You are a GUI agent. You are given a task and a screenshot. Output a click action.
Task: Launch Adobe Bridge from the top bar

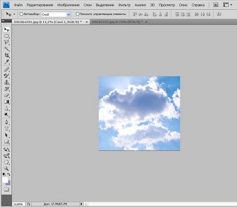pyautogui.click(x=216, y=5)
